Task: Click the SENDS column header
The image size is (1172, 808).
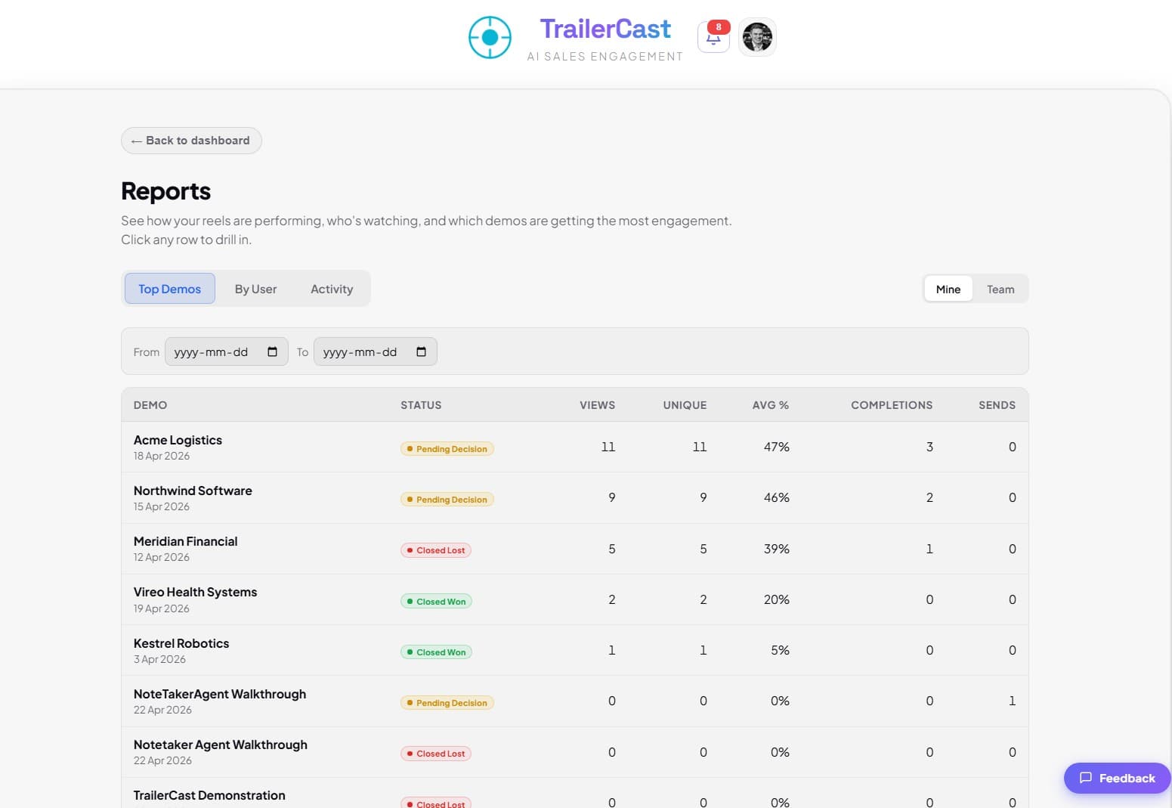Action: (997, 405)
